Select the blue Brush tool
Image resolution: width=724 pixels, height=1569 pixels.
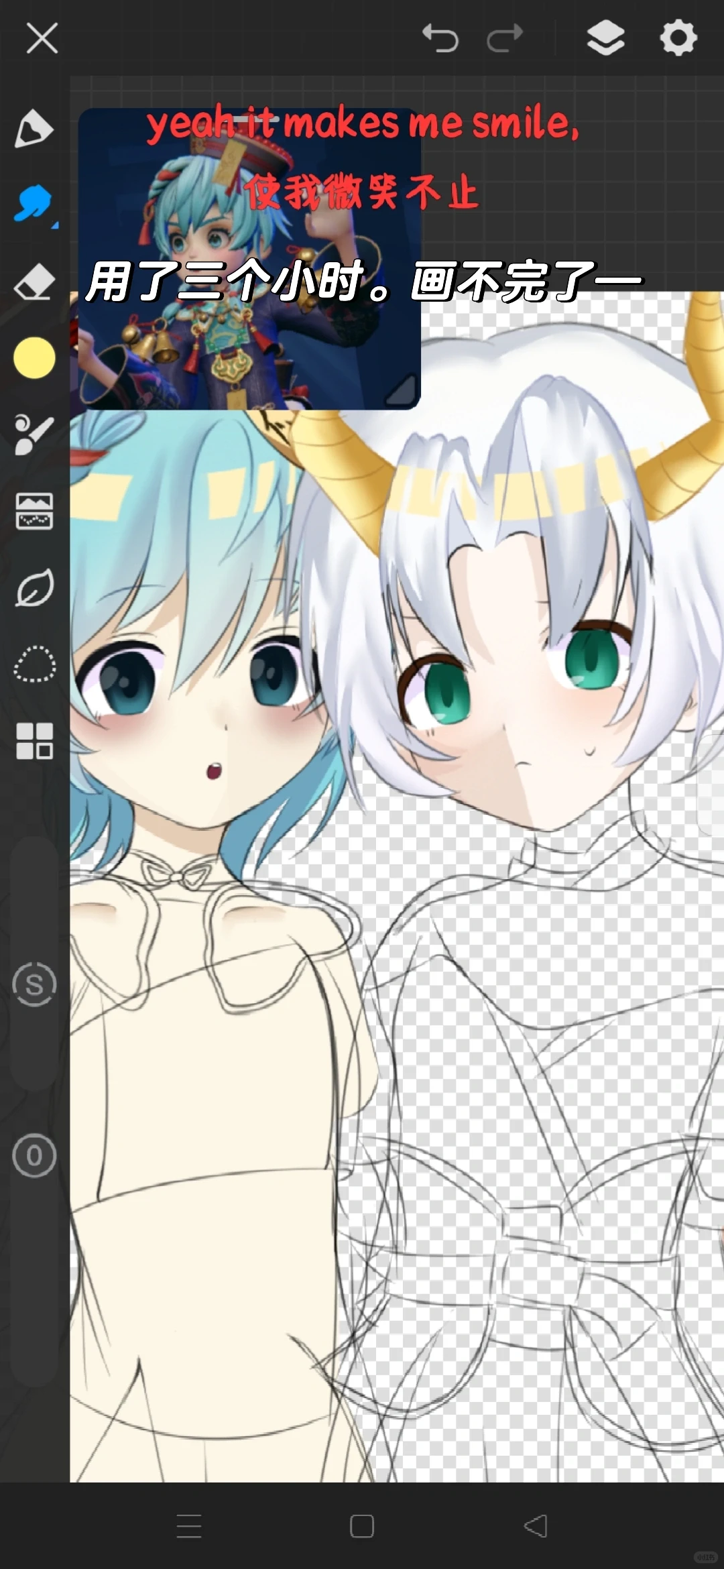[x=34, y=204]
